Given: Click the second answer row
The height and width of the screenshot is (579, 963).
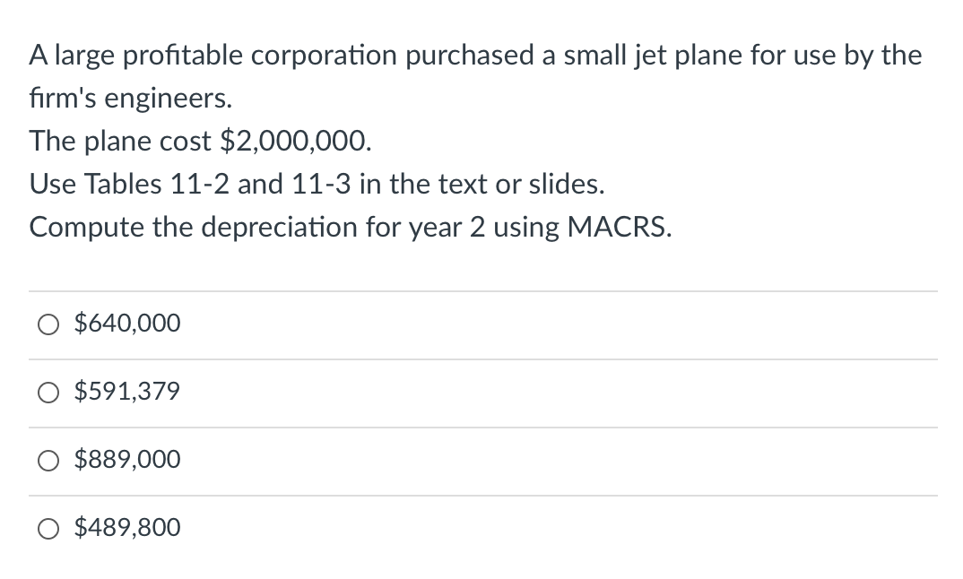Looking at the screenshot, I should [359, 393].
